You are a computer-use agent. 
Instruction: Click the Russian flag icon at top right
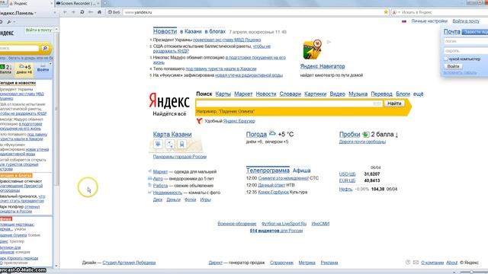pos(404,21)
